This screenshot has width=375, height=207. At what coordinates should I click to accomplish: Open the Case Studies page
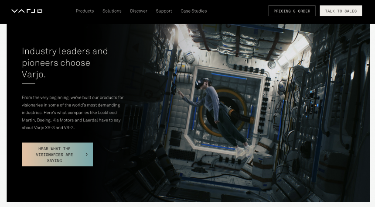pyautogui.click(x=194, y=11)
